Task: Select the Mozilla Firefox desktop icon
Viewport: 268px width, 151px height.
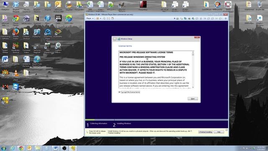Action: pos(16,34)
